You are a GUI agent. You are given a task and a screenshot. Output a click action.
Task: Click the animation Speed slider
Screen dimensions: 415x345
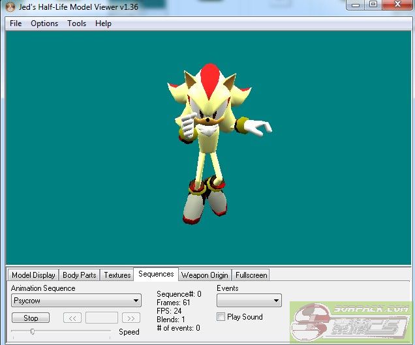coord(33,331)
